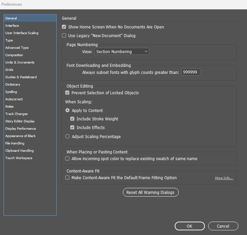
Task: Go to Track Changes preferences
Action: (30, 114)
